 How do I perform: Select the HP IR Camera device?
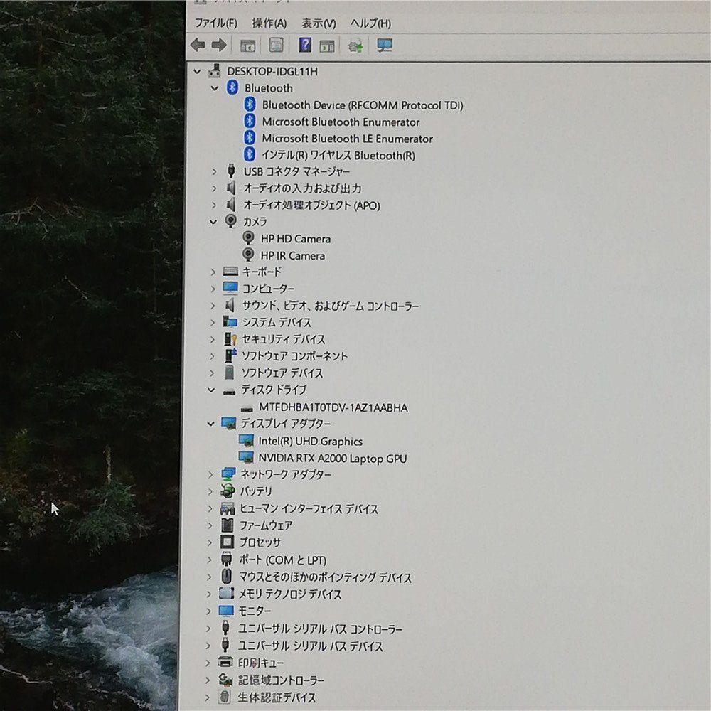coord(293,256)
